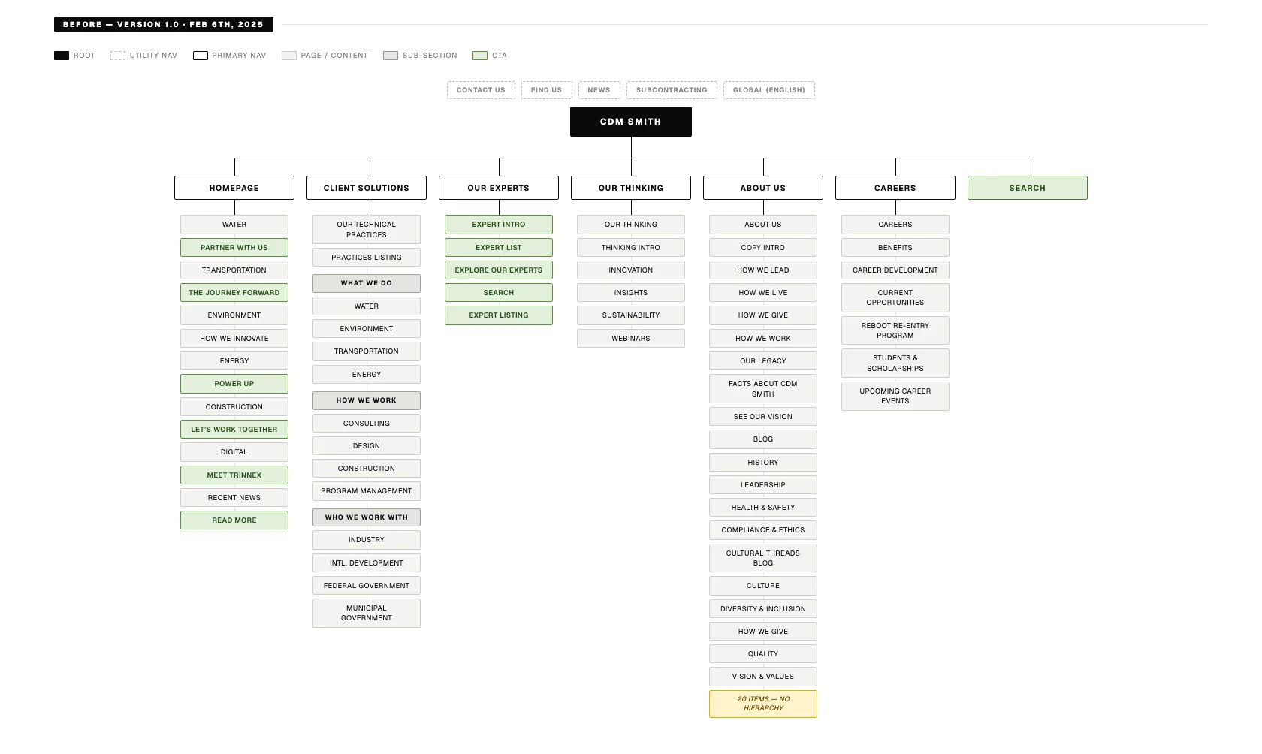Select the Innovation box
This screenshot has height=754, width=1262.
pos(631,270)
